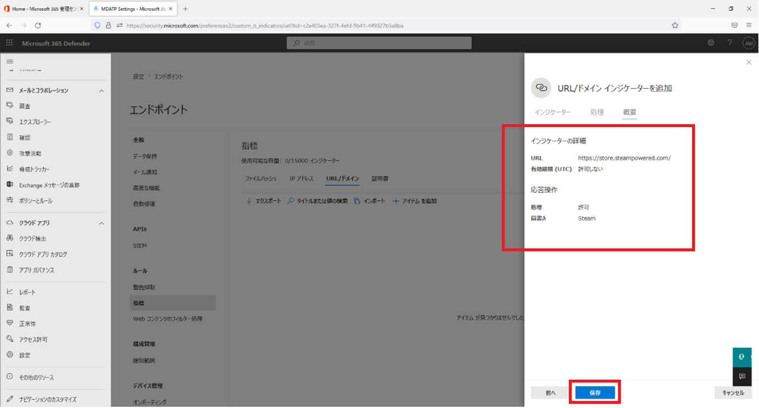Click the 監査 sidebar icon

9,308
